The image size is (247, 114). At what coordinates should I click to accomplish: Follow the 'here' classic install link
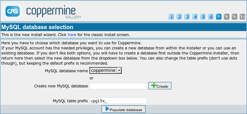pyautogui.click(x=72, y=35)
